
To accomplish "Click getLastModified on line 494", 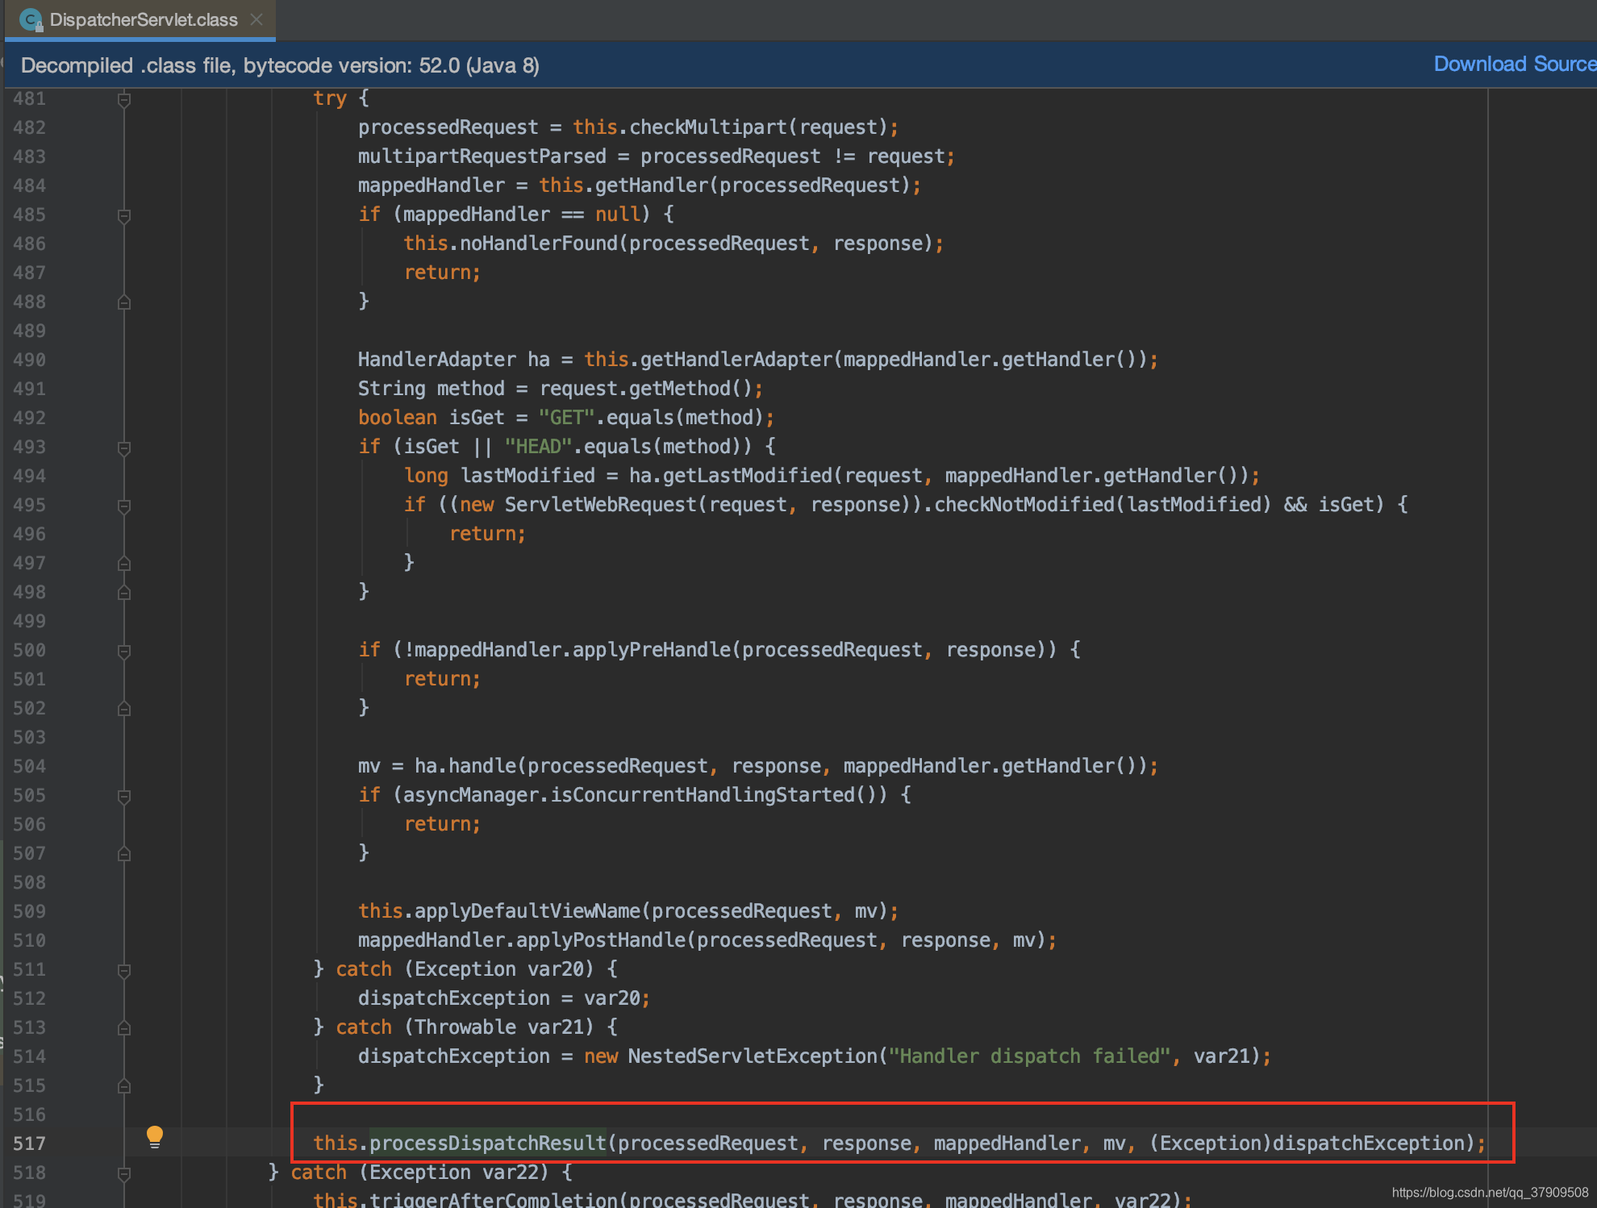I will (x=747, y=476).
